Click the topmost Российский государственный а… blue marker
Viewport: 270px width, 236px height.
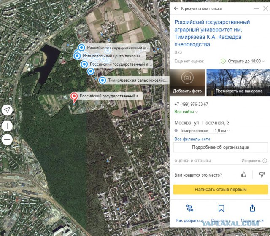tap(81, 48)
